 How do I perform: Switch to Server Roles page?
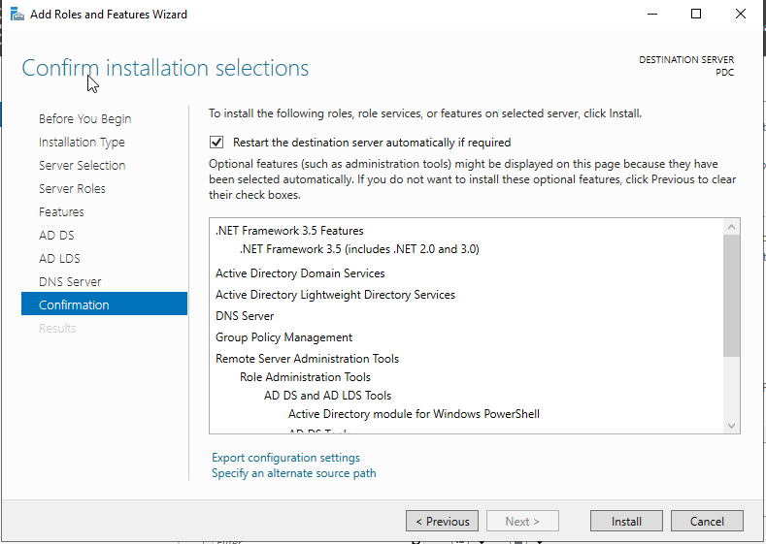(x=72, y=189)
